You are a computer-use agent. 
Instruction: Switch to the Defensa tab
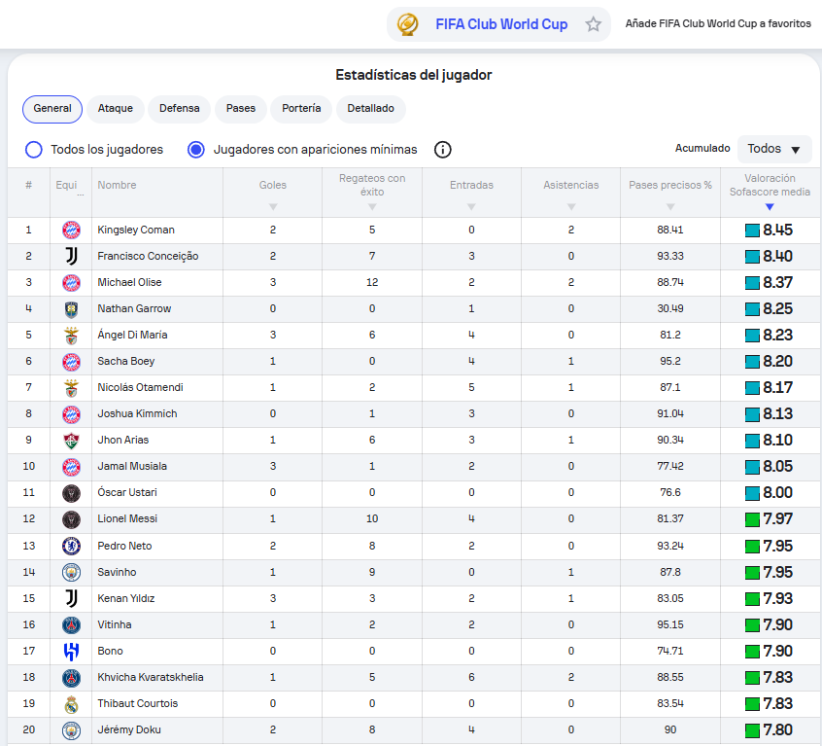tap(180, 109)
